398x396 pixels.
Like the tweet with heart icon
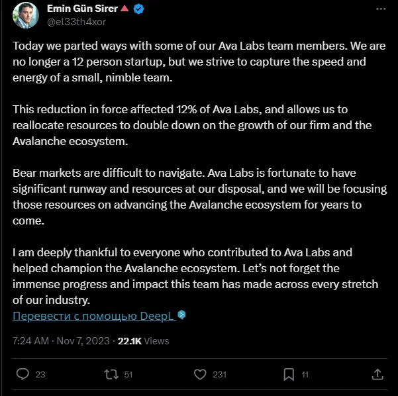(200, 374)
